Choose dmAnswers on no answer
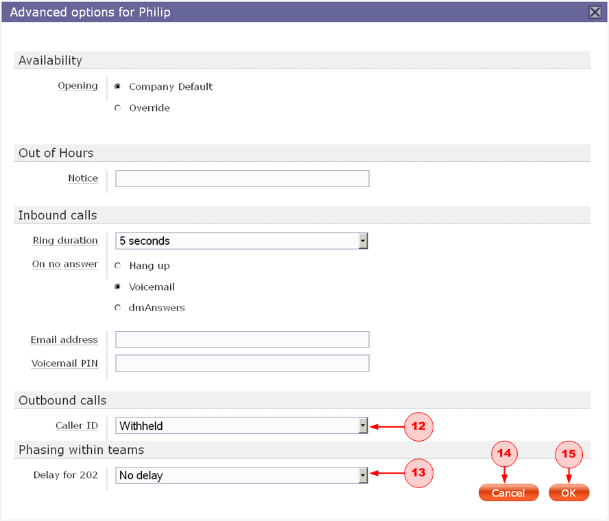This screenshot has width=609, height=521. coord(118,308)
